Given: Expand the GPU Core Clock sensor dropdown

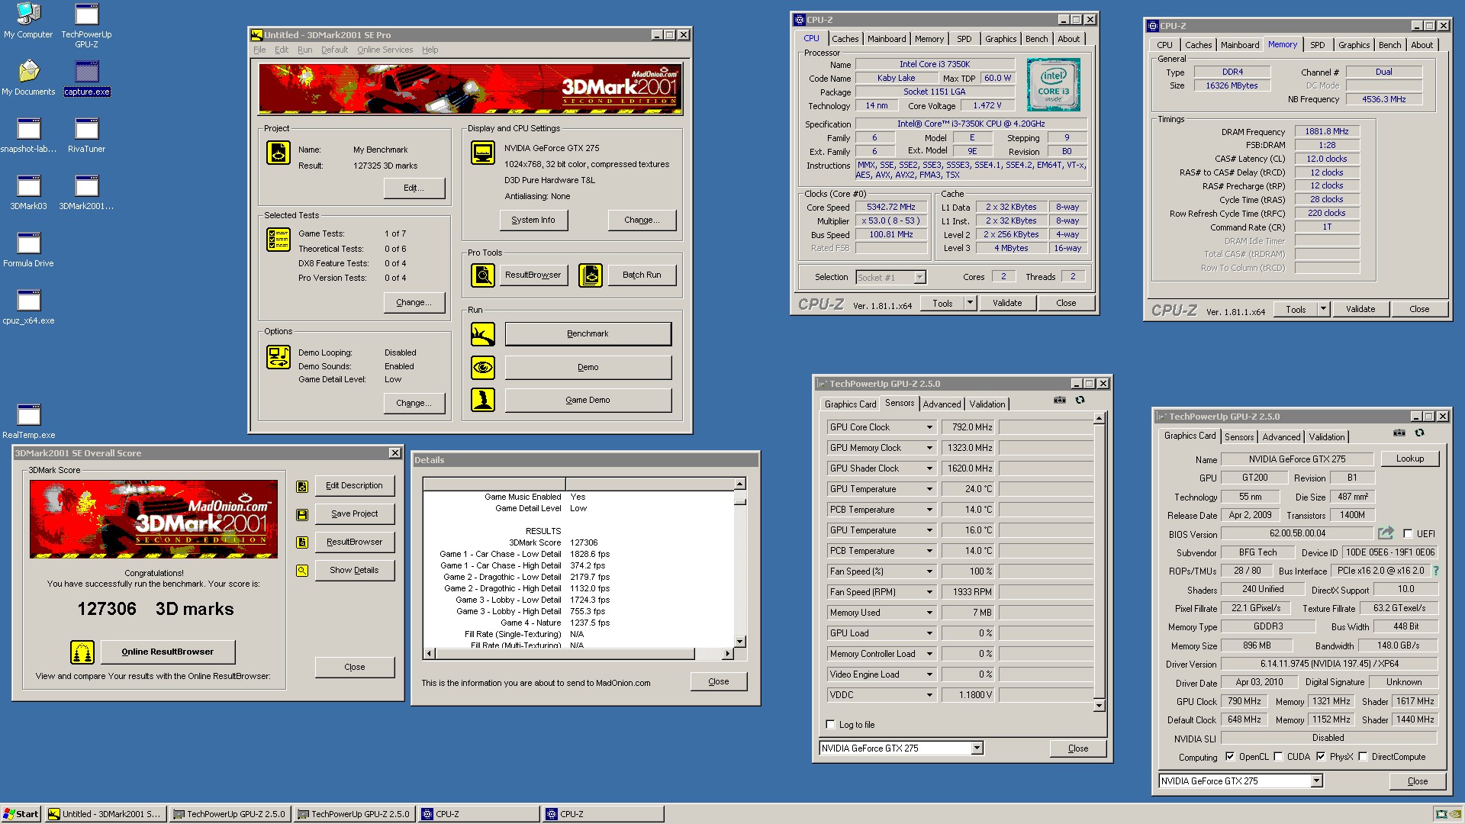Looking at the screenshot, I should pos(929,427).
